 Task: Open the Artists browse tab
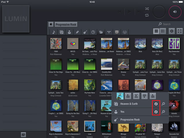tap(69, 32)
